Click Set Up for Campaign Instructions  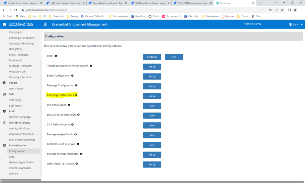[x=152, y=96]
